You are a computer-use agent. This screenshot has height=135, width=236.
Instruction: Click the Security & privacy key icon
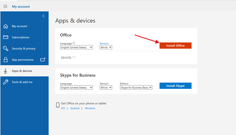tap(5, 48)
